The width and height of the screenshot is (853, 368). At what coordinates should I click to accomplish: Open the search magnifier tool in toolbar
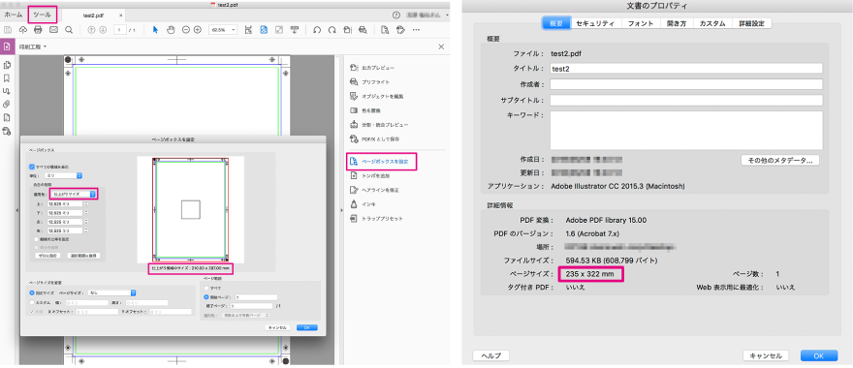(69, 29)
